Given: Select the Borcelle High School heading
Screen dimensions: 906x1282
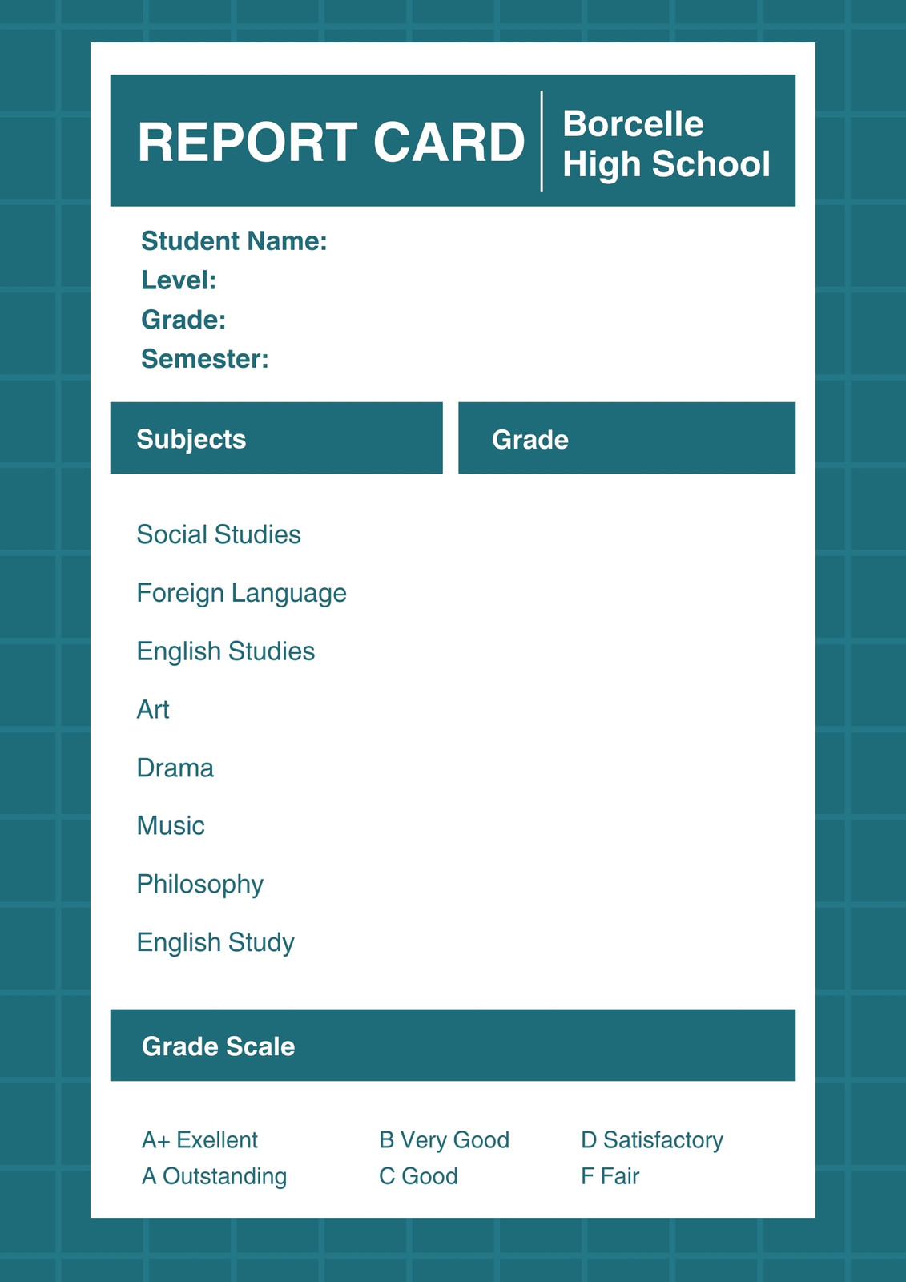Looking at the screenshot, I should click(x=666, y=144).
